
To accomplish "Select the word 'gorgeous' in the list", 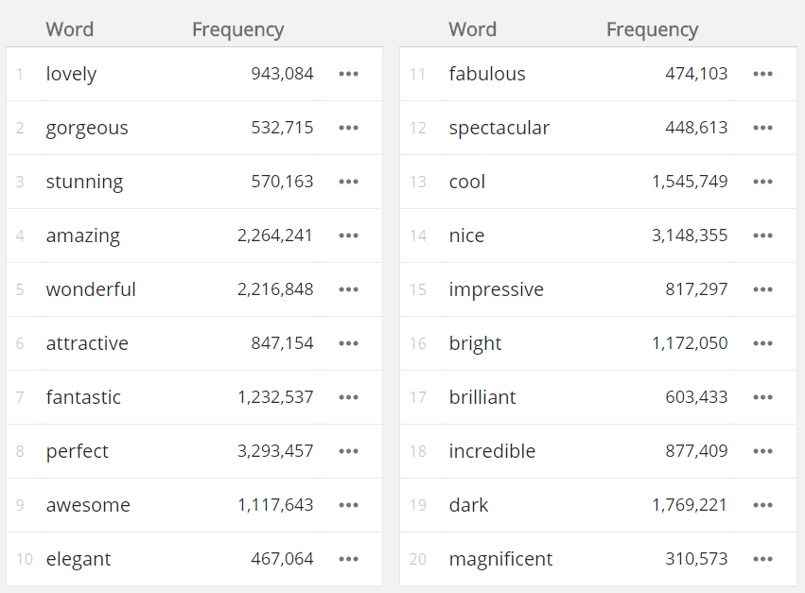I will 87,128.
